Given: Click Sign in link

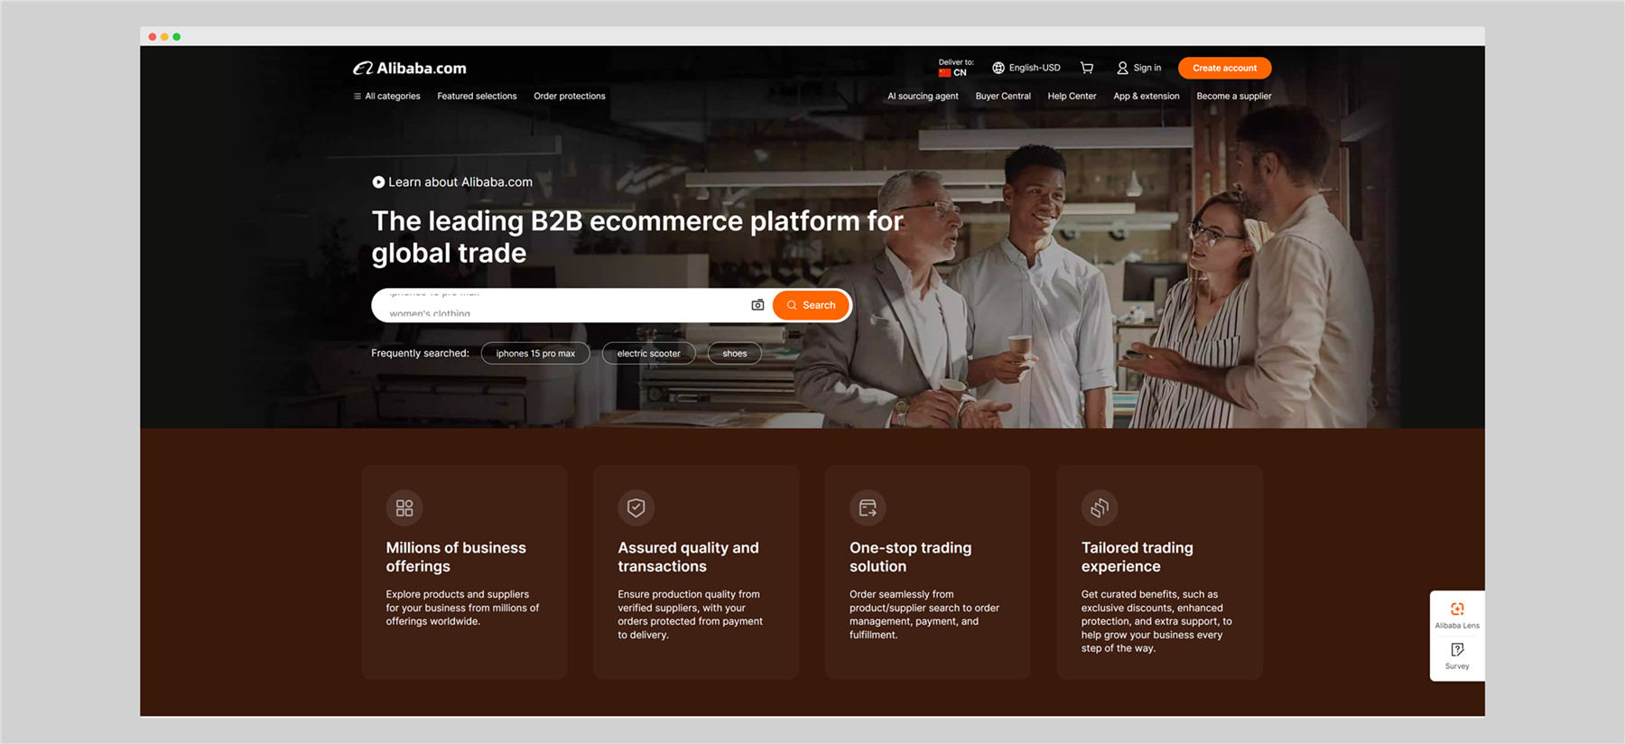Looking at the screenshot, I should point(1139,68).
